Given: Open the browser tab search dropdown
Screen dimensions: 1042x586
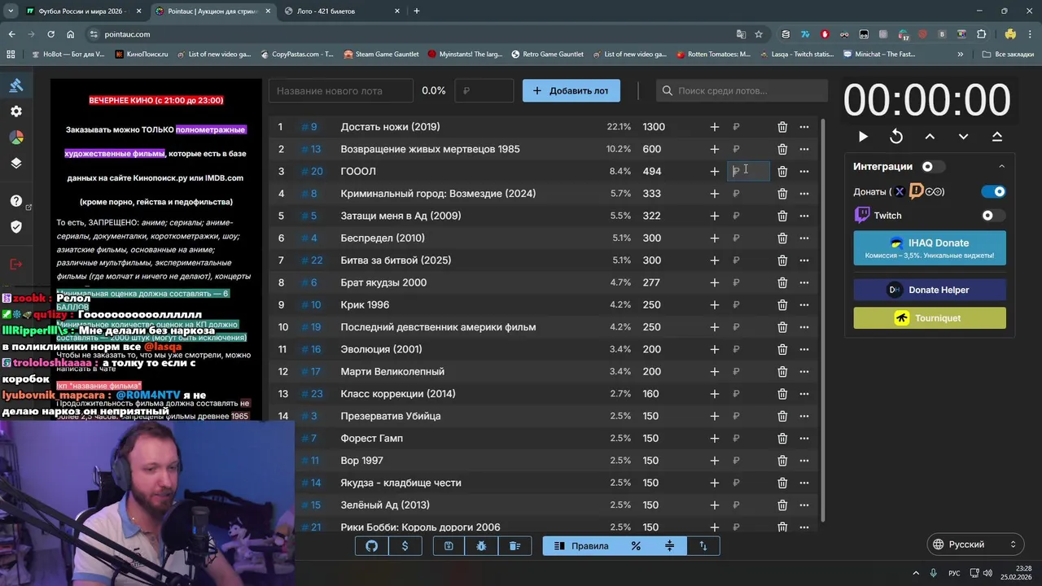Looking at the screenshot, I should point(11,11).
